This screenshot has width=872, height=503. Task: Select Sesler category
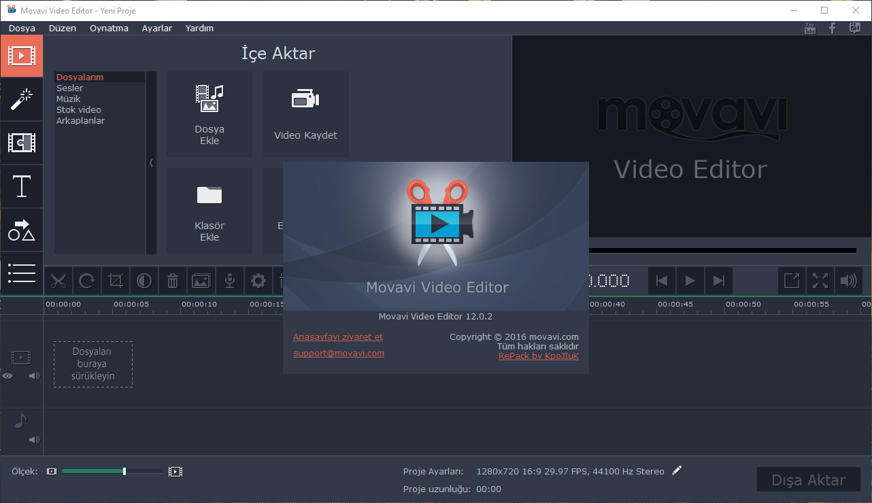100,88
